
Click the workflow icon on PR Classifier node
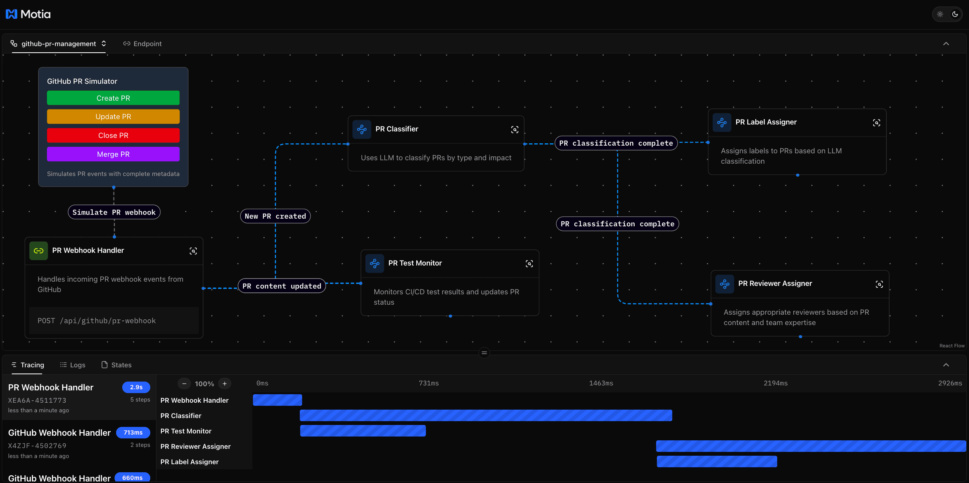click(x=361, y=129)
